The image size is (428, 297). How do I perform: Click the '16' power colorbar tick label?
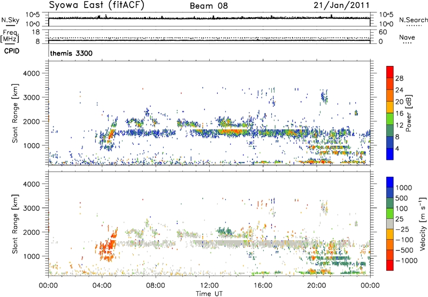(399, 114)
